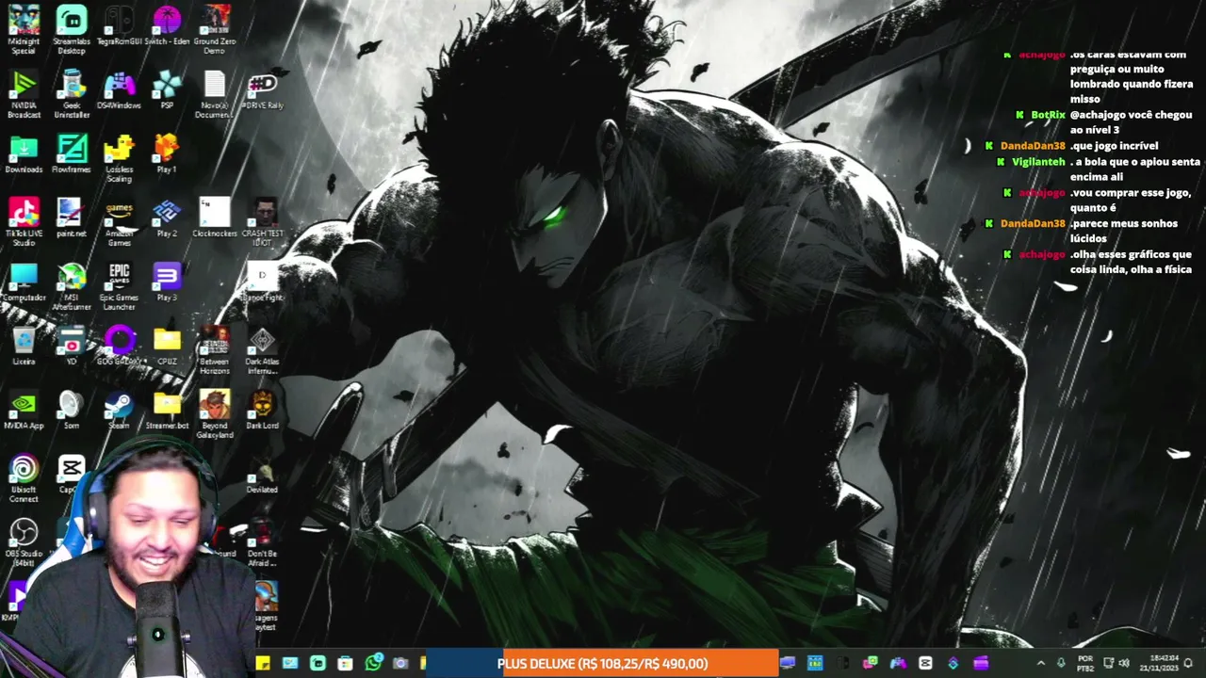1206x678 pixels.
Task: Launch Ubisoft Connect
Action: click(24, 477)
